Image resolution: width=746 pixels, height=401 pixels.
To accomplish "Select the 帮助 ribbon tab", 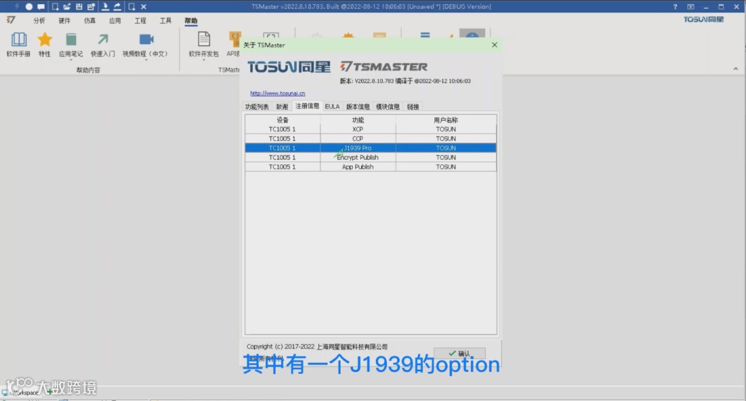I will tap(191, 21).
